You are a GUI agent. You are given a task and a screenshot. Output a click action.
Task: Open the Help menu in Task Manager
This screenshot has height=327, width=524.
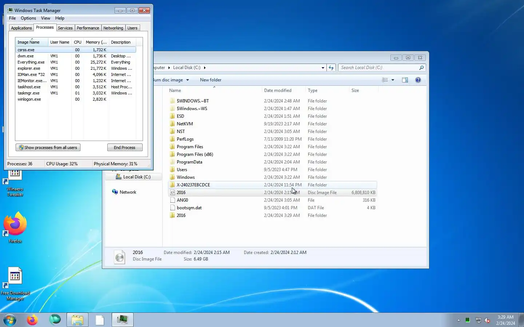pos(60,18)
